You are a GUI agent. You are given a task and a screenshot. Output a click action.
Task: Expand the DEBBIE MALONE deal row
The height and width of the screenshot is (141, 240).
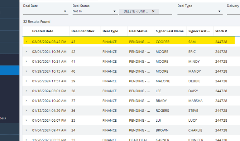coord(26,81)
